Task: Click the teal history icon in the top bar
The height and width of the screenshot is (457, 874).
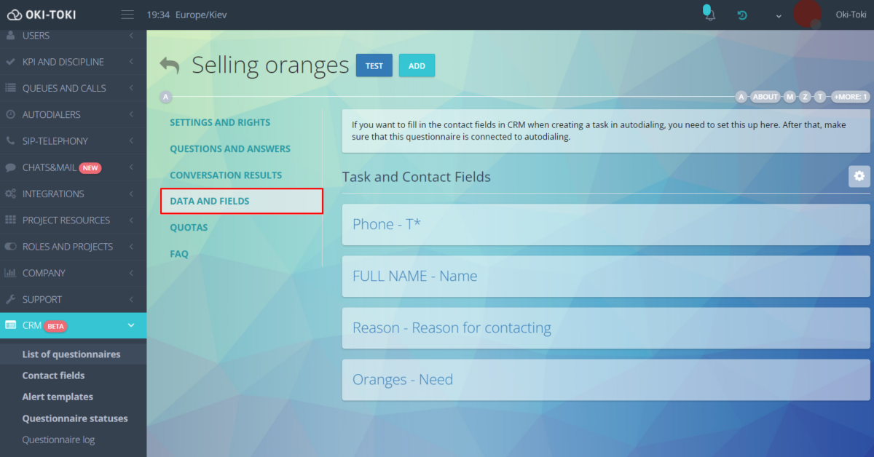Action: click(742, 14)
